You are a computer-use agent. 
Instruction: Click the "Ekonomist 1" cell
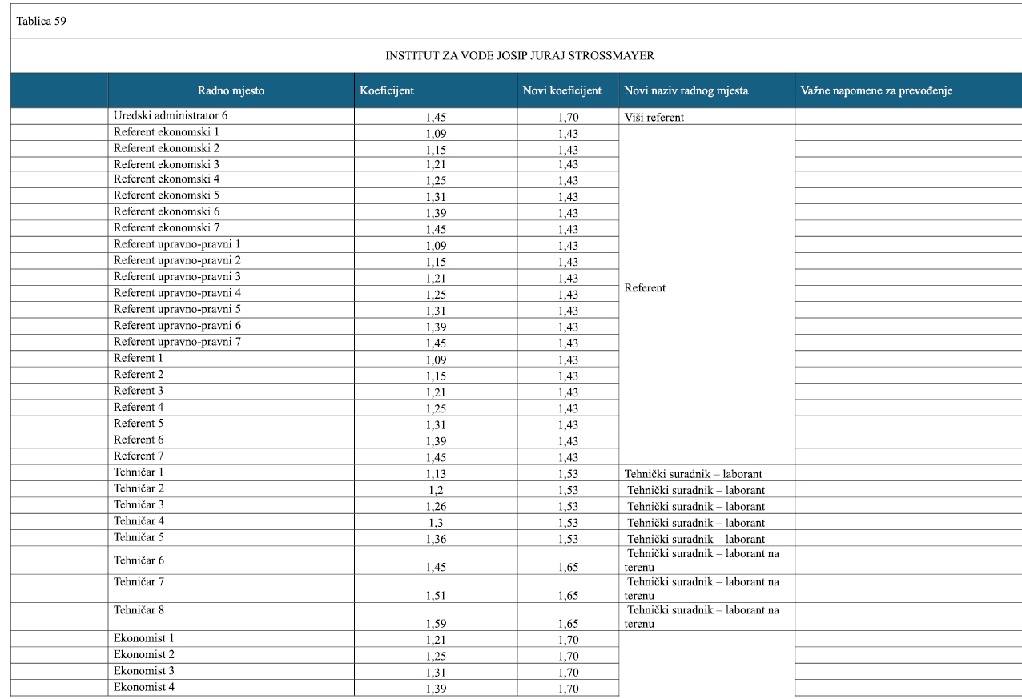click(144, 638)
